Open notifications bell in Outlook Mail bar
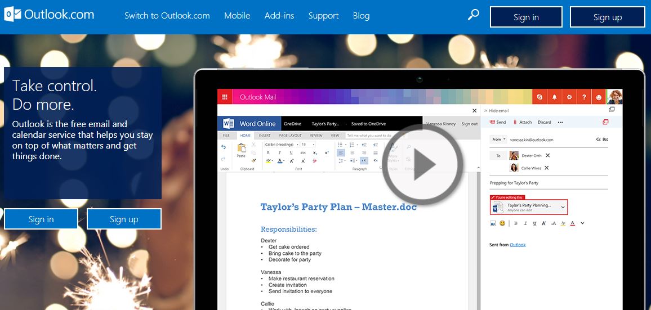The image size is (651, 310). click(554, 97)
